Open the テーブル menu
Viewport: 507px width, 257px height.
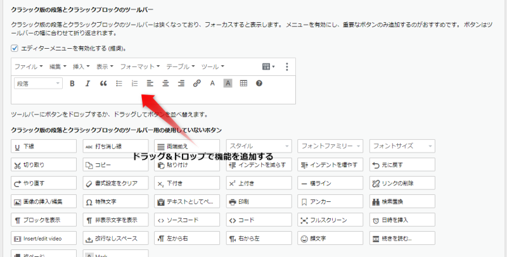181,66
